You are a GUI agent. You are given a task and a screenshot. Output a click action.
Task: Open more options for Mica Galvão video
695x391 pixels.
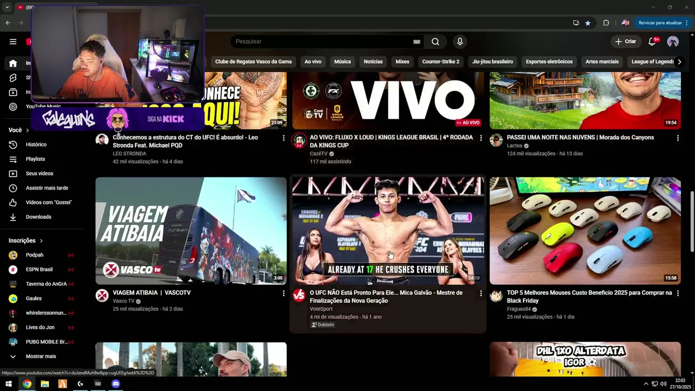(x=481, y=293)
